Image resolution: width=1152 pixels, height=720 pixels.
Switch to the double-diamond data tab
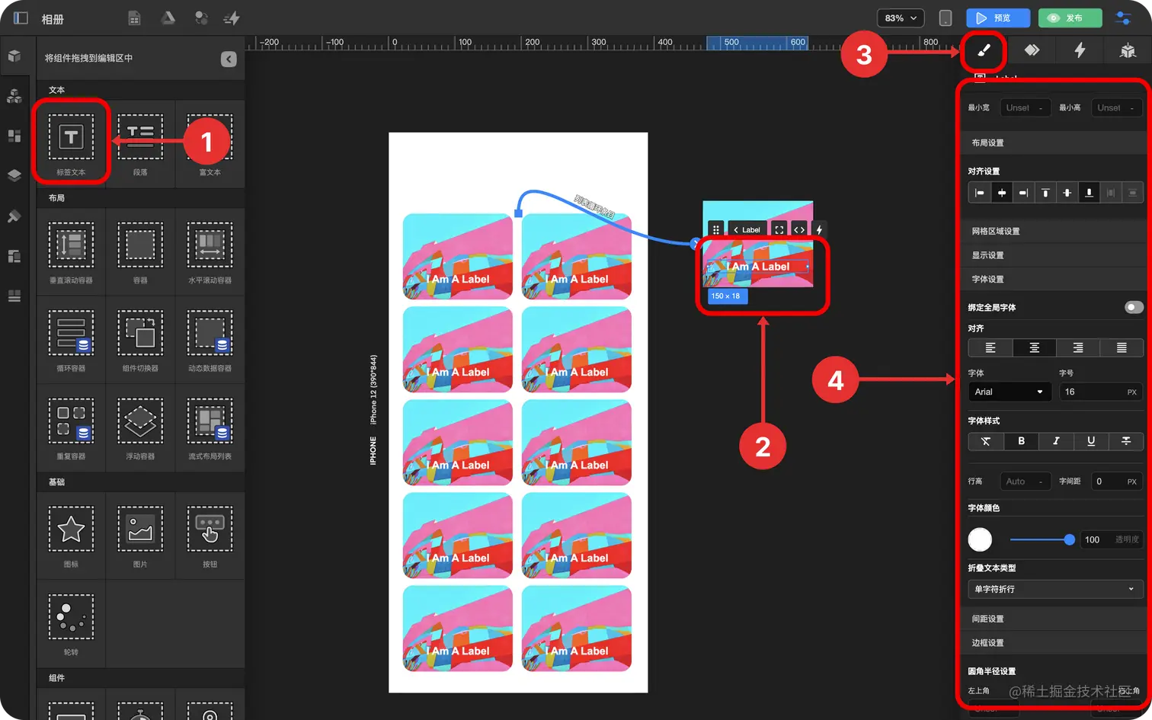point(1032,50)
